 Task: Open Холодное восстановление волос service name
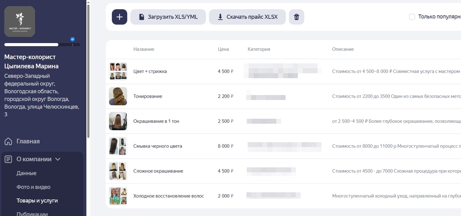coord(169,196)
